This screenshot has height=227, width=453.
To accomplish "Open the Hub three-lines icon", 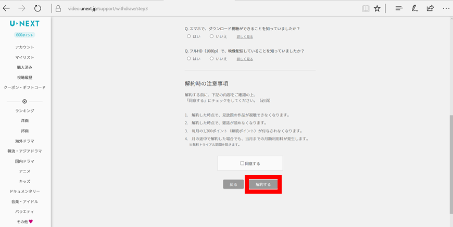I will coord(399,8).
